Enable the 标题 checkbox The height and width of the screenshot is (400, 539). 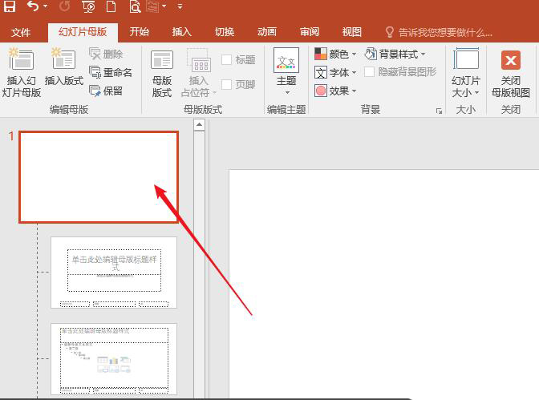point(227,60)
